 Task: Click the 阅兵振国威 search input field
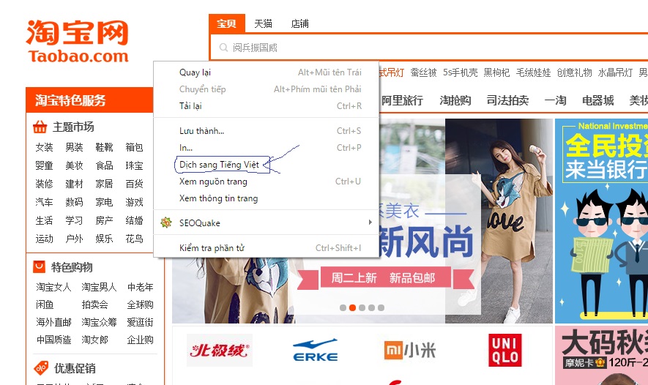click(x=429, y=48)
